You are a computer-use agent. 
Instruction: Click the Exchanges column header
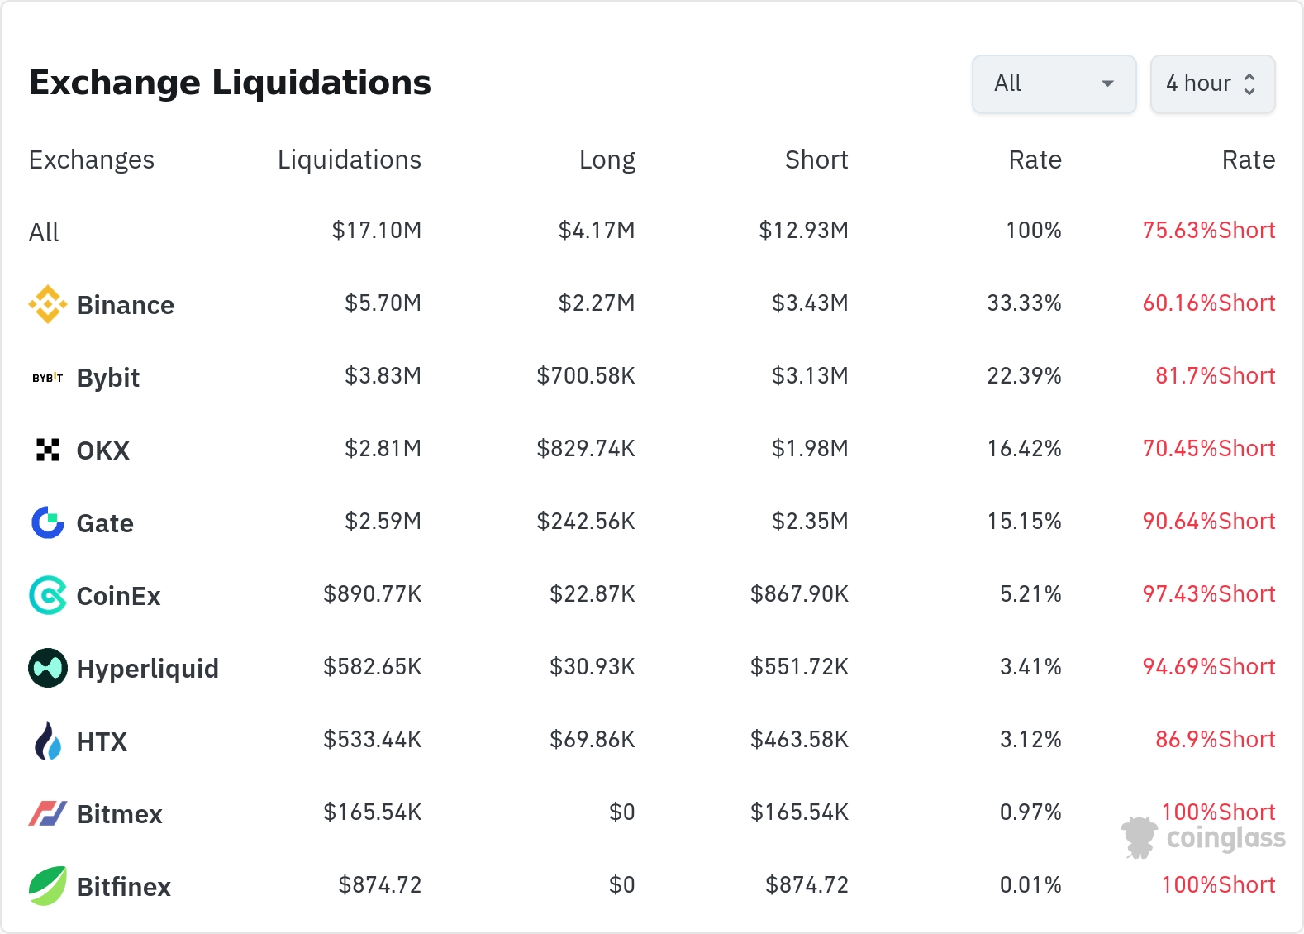tap(92, 160)
